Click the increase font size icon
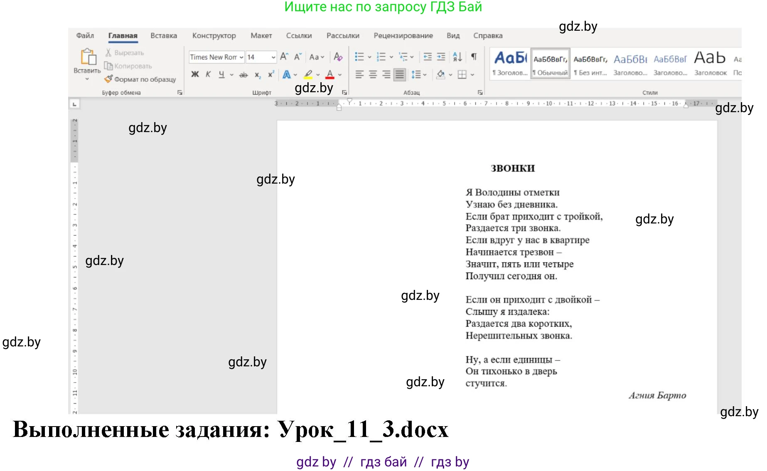The image size is (767, 471). click(x=284, y=57)
